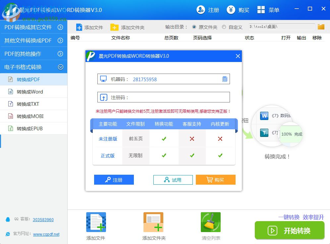Collapse the 电子书格式转换 section
The image size is (330, 244).
pos(33,66)
